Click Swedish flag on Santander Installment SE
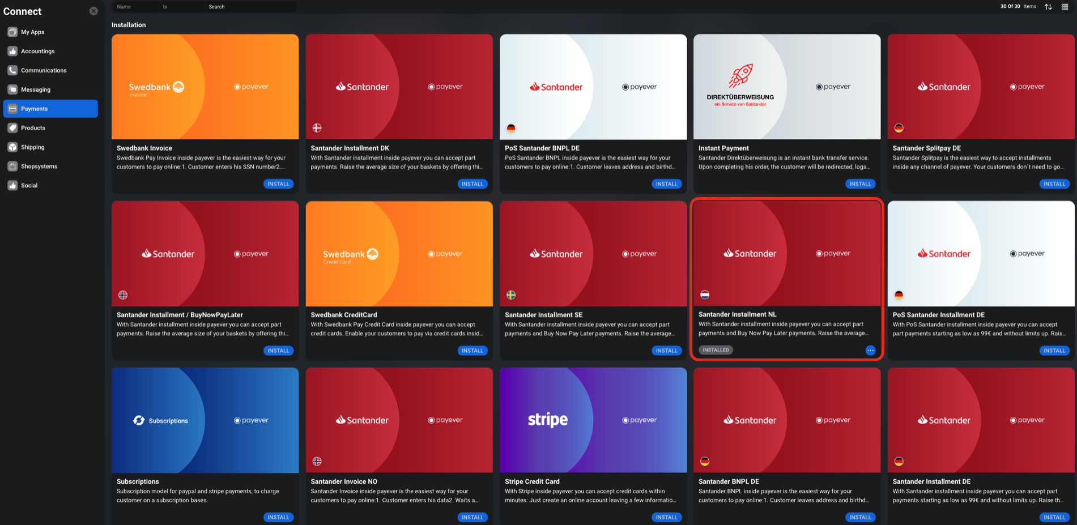Viewport: 1077px width, 525px height. (511, 295)
